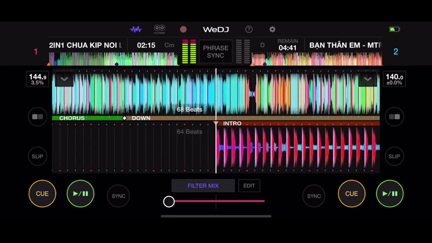Expand deck 2 options chevron

368,79
